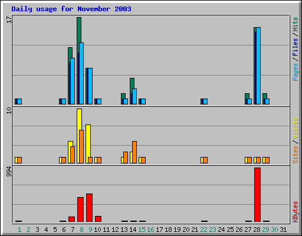
Task: Click day label "20" on the x-axis
Action: [x=186, y=230]
